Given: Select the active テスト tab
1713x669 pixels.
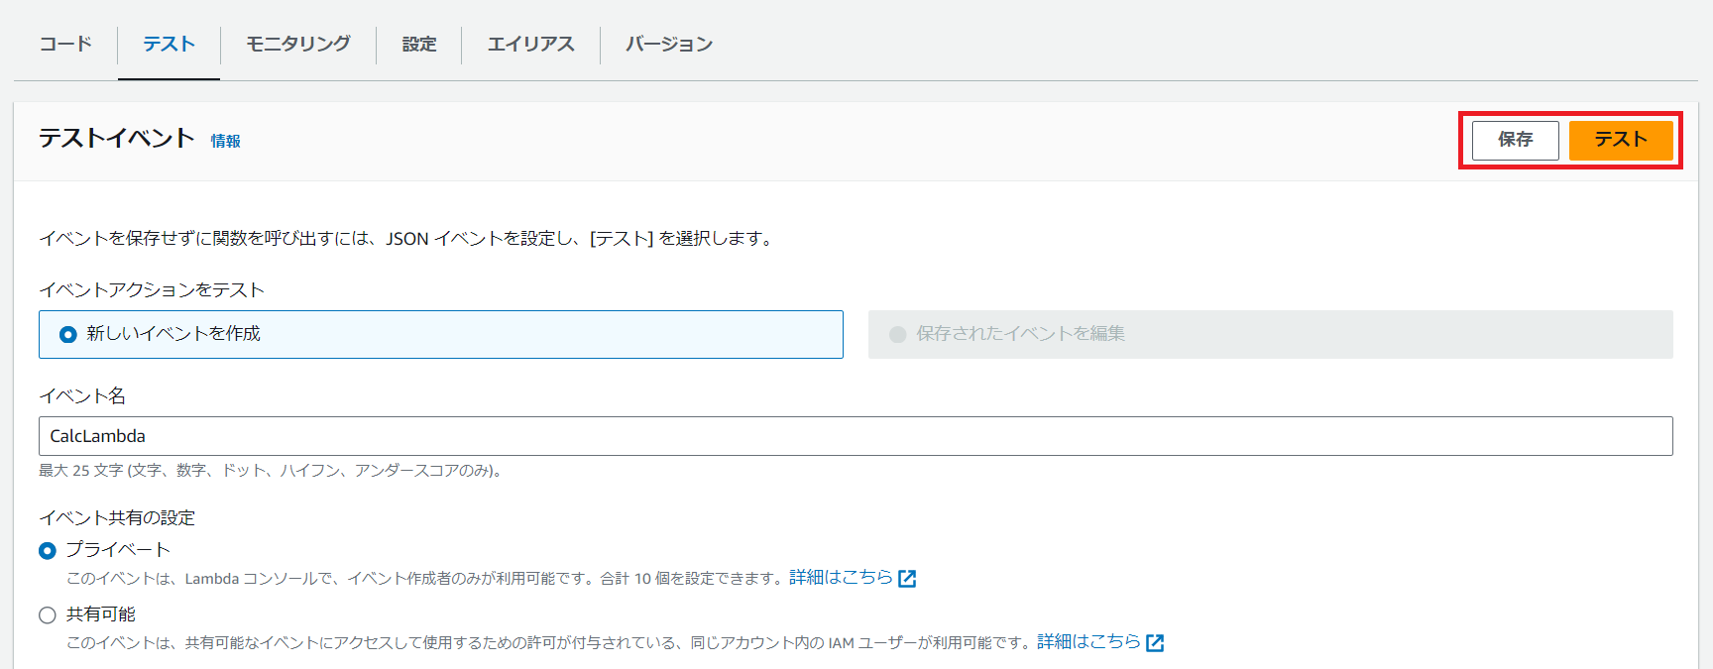Looking at the screenshot, I should tap(169, 44).
